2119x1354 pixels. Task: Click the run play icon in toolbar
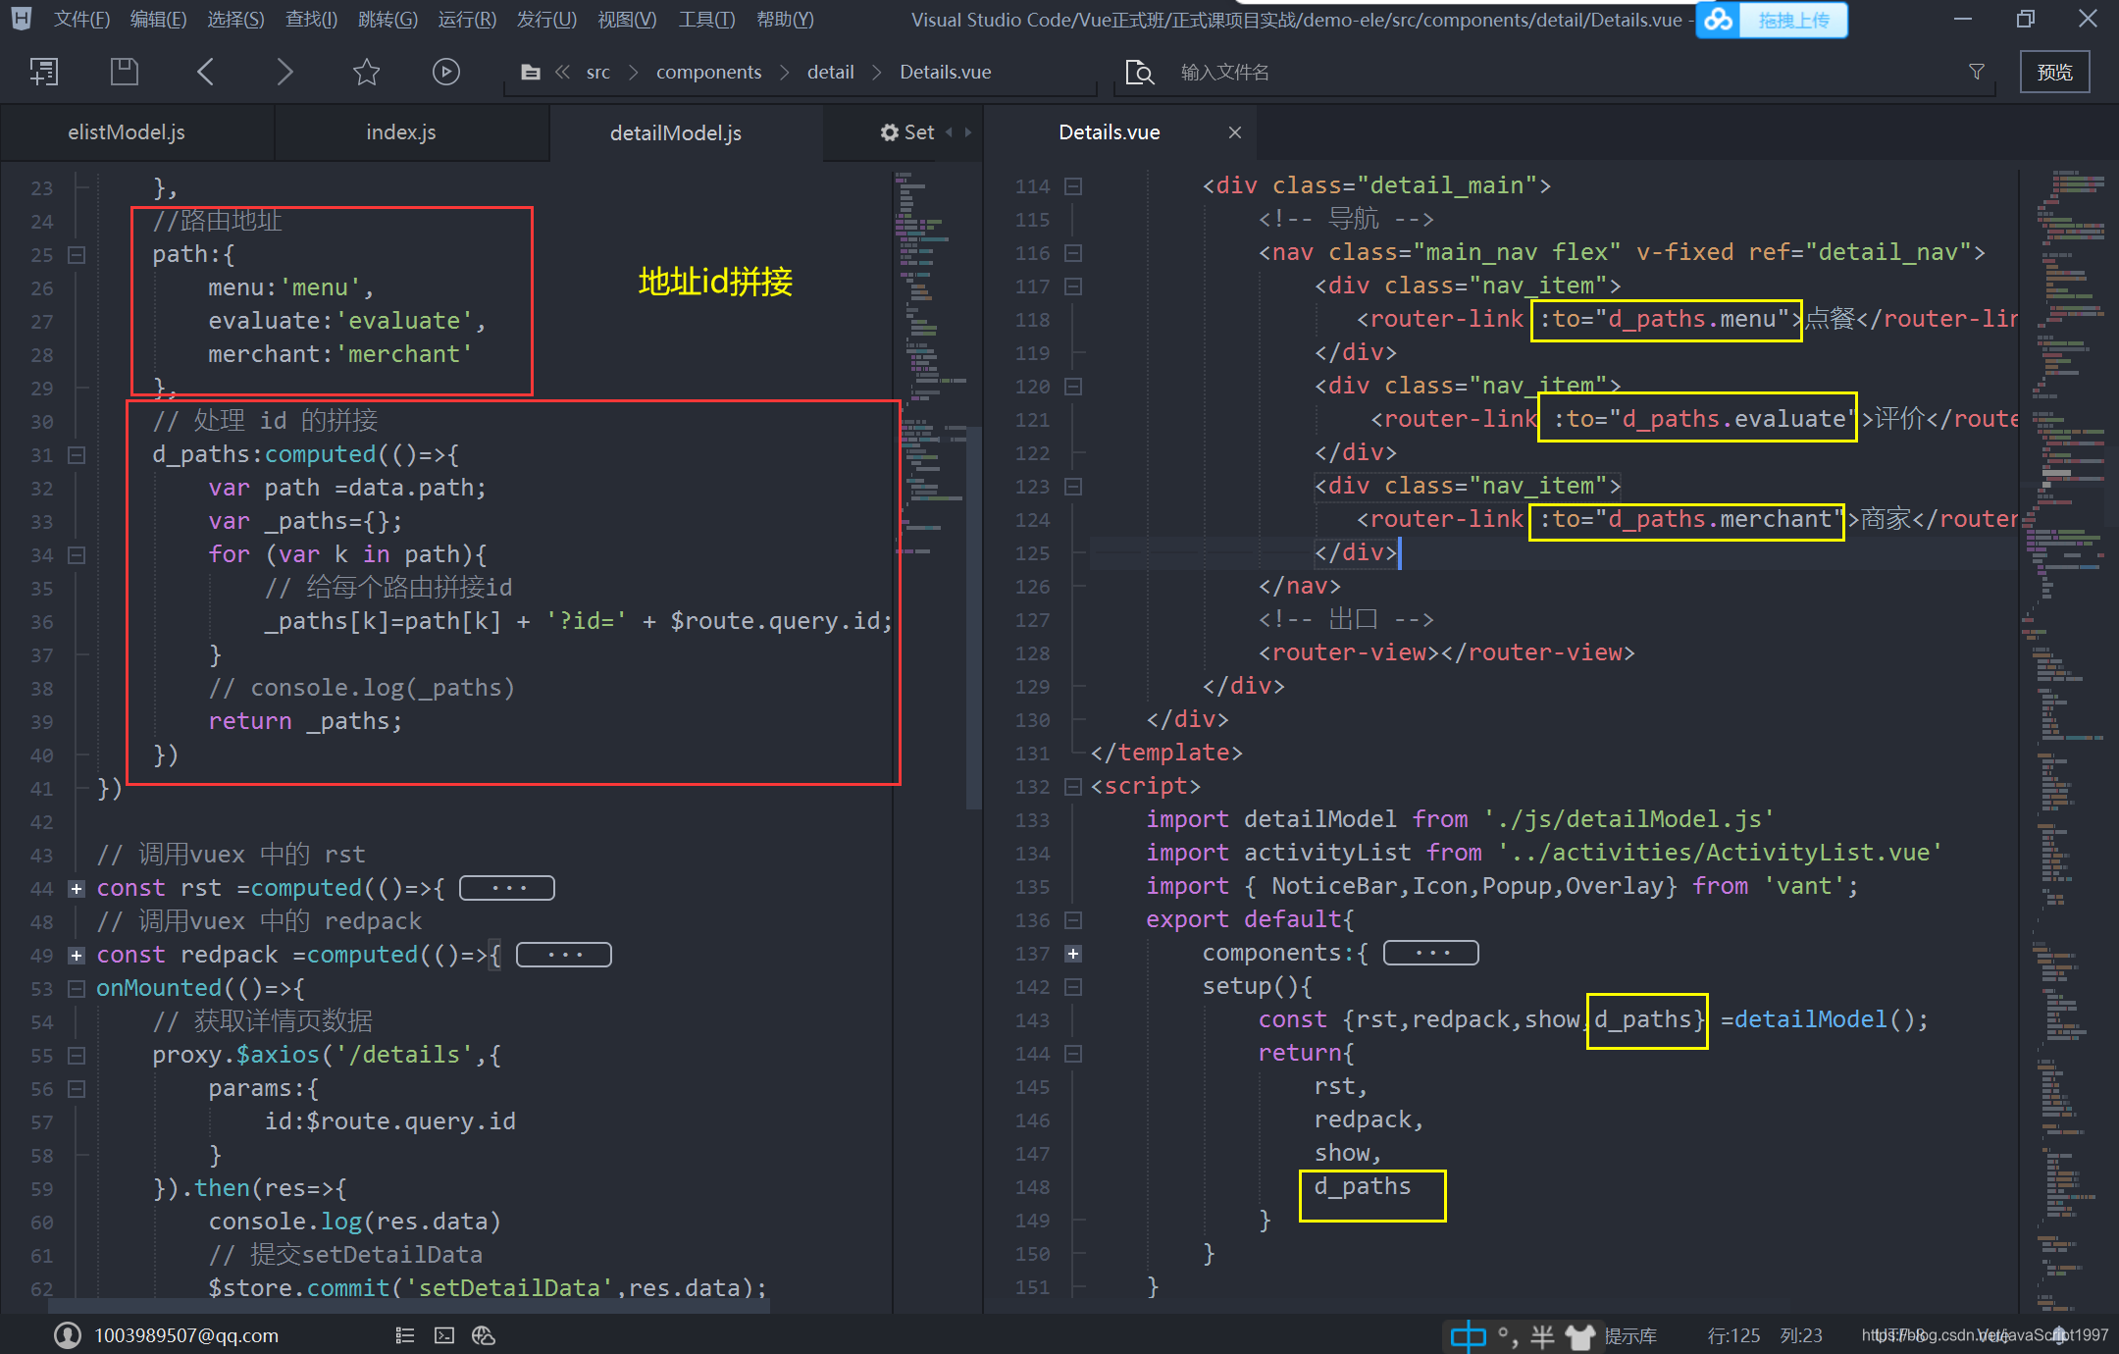coord(446,72)
